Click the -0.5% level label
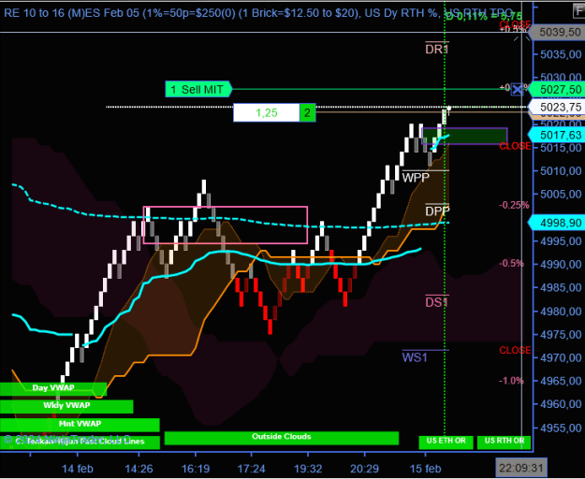Viewport: 585px width, 479px height. click(511, 263)
